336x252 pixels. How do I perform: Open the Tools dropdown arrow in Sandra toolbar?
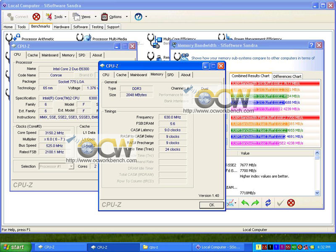tap(66, 17)
